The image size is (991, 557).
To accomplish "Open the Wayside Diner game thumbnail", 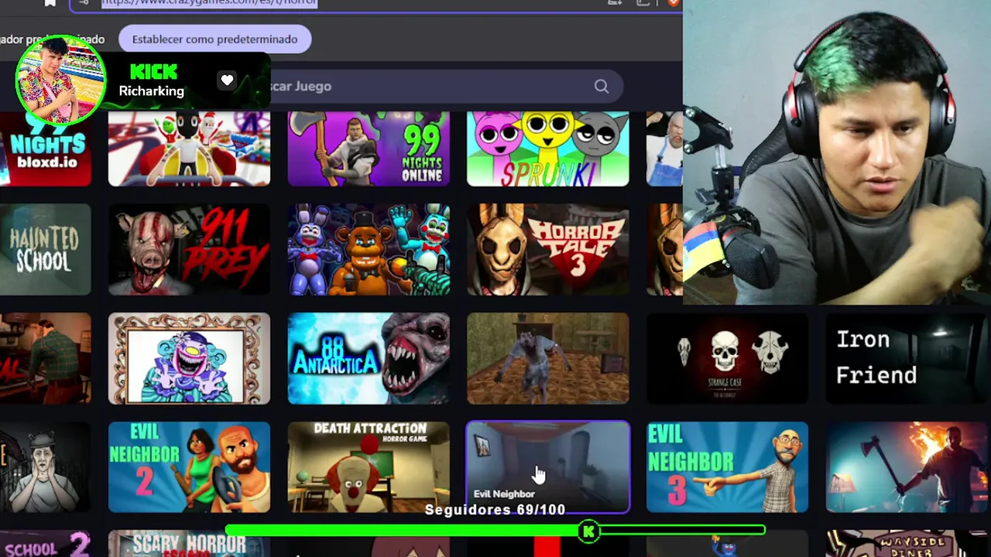I will 907,544.
